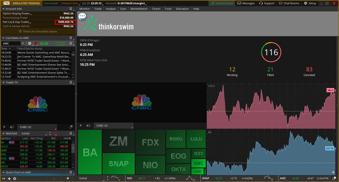Open the Account Info panel menu icon

[71, 9]
